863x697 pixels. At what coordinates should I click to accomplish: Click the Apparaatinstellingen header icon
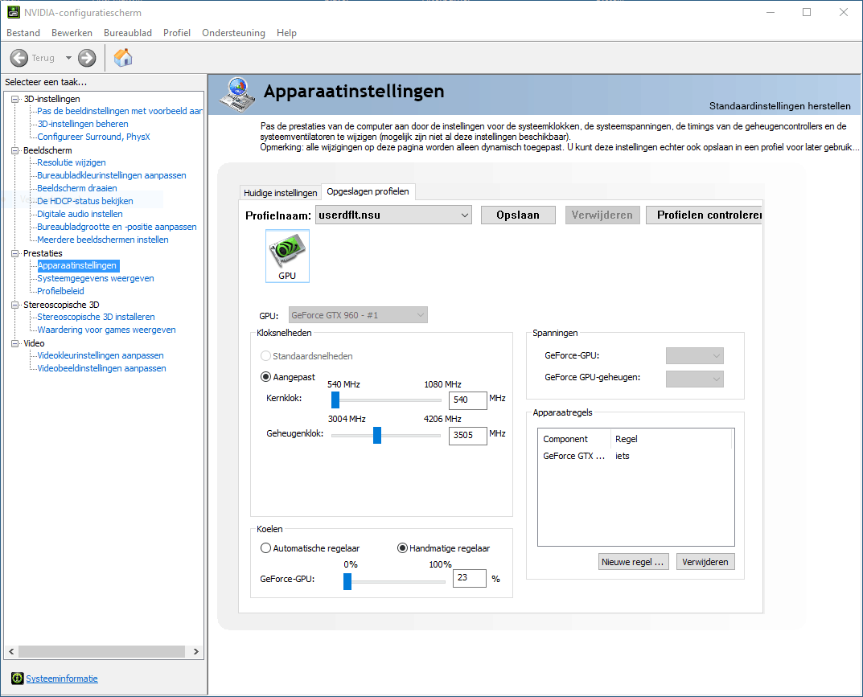(238, 93)
